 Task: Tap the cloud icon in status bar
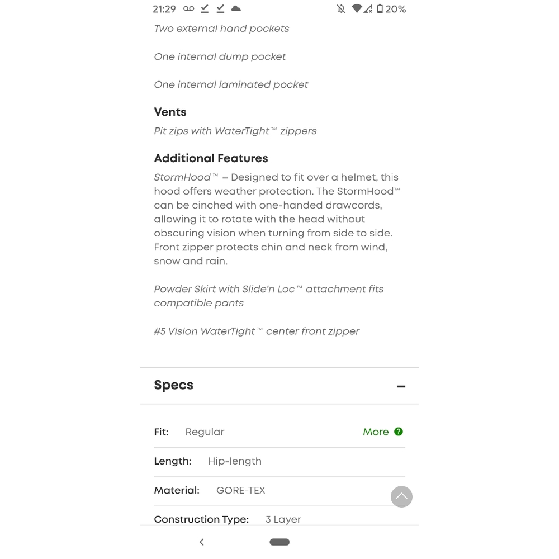coord(236,8)
